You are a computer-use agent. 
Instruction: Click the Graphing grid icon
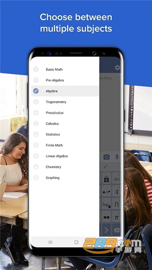point(36,178)
